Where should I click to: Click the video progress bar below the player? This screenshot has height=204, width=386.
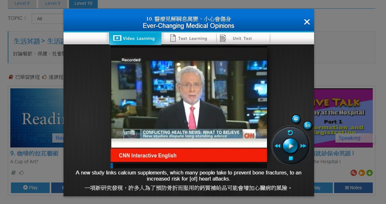tap(189, 165)
